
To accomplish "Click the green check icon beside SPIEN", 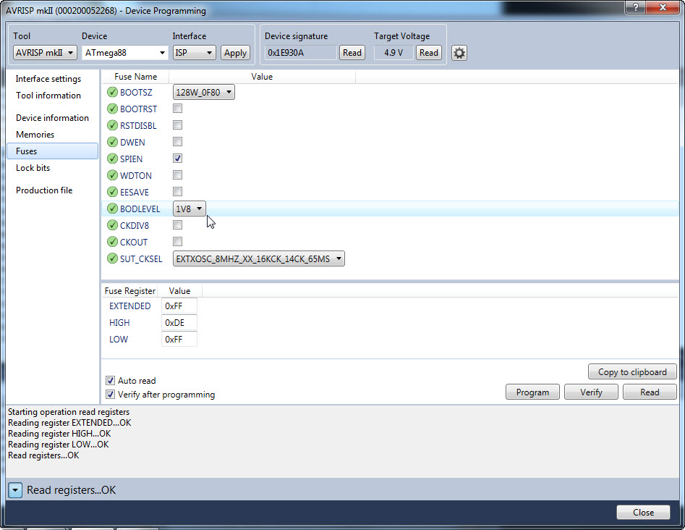I will pyautogui.click(x=112, y=159).
